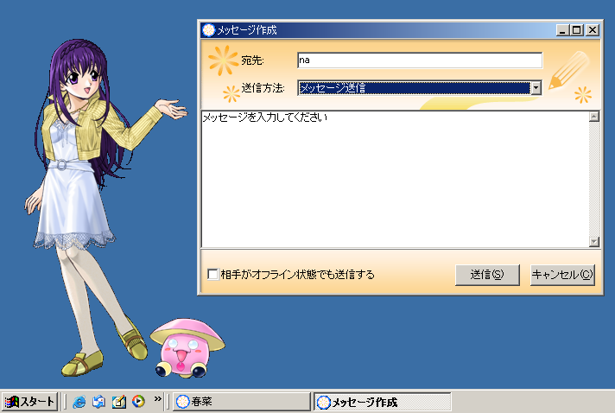Click the キャンセル(C) button
The height and width of the screenshot is (413, 615).
(x=562, y=275)
